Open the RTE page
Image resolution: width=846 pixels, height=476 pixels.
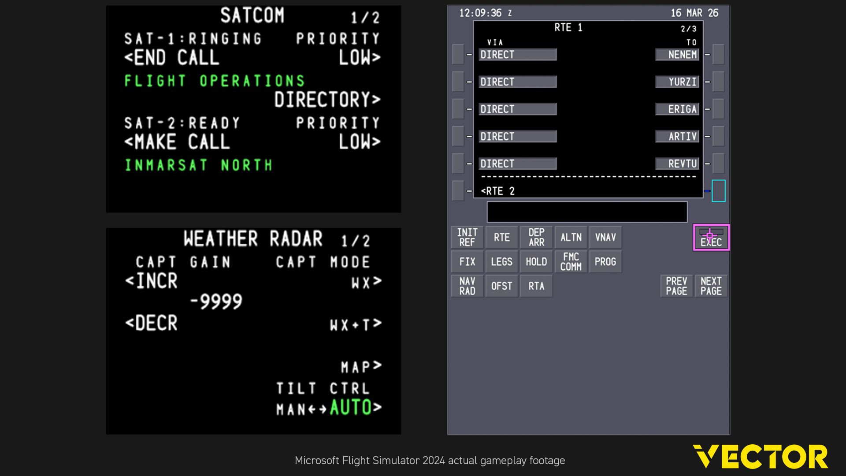click(x=501, y=238)
